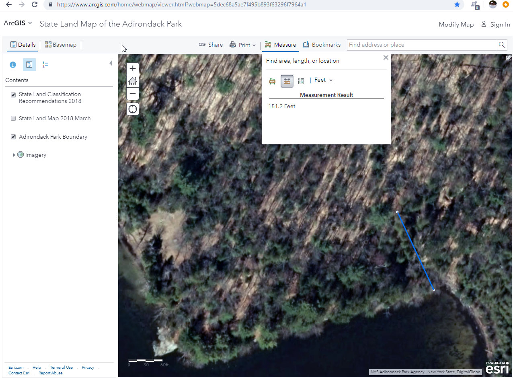Click the Modify Map link
This screenshot has height=378, width=513.
(x=456, y=25)
